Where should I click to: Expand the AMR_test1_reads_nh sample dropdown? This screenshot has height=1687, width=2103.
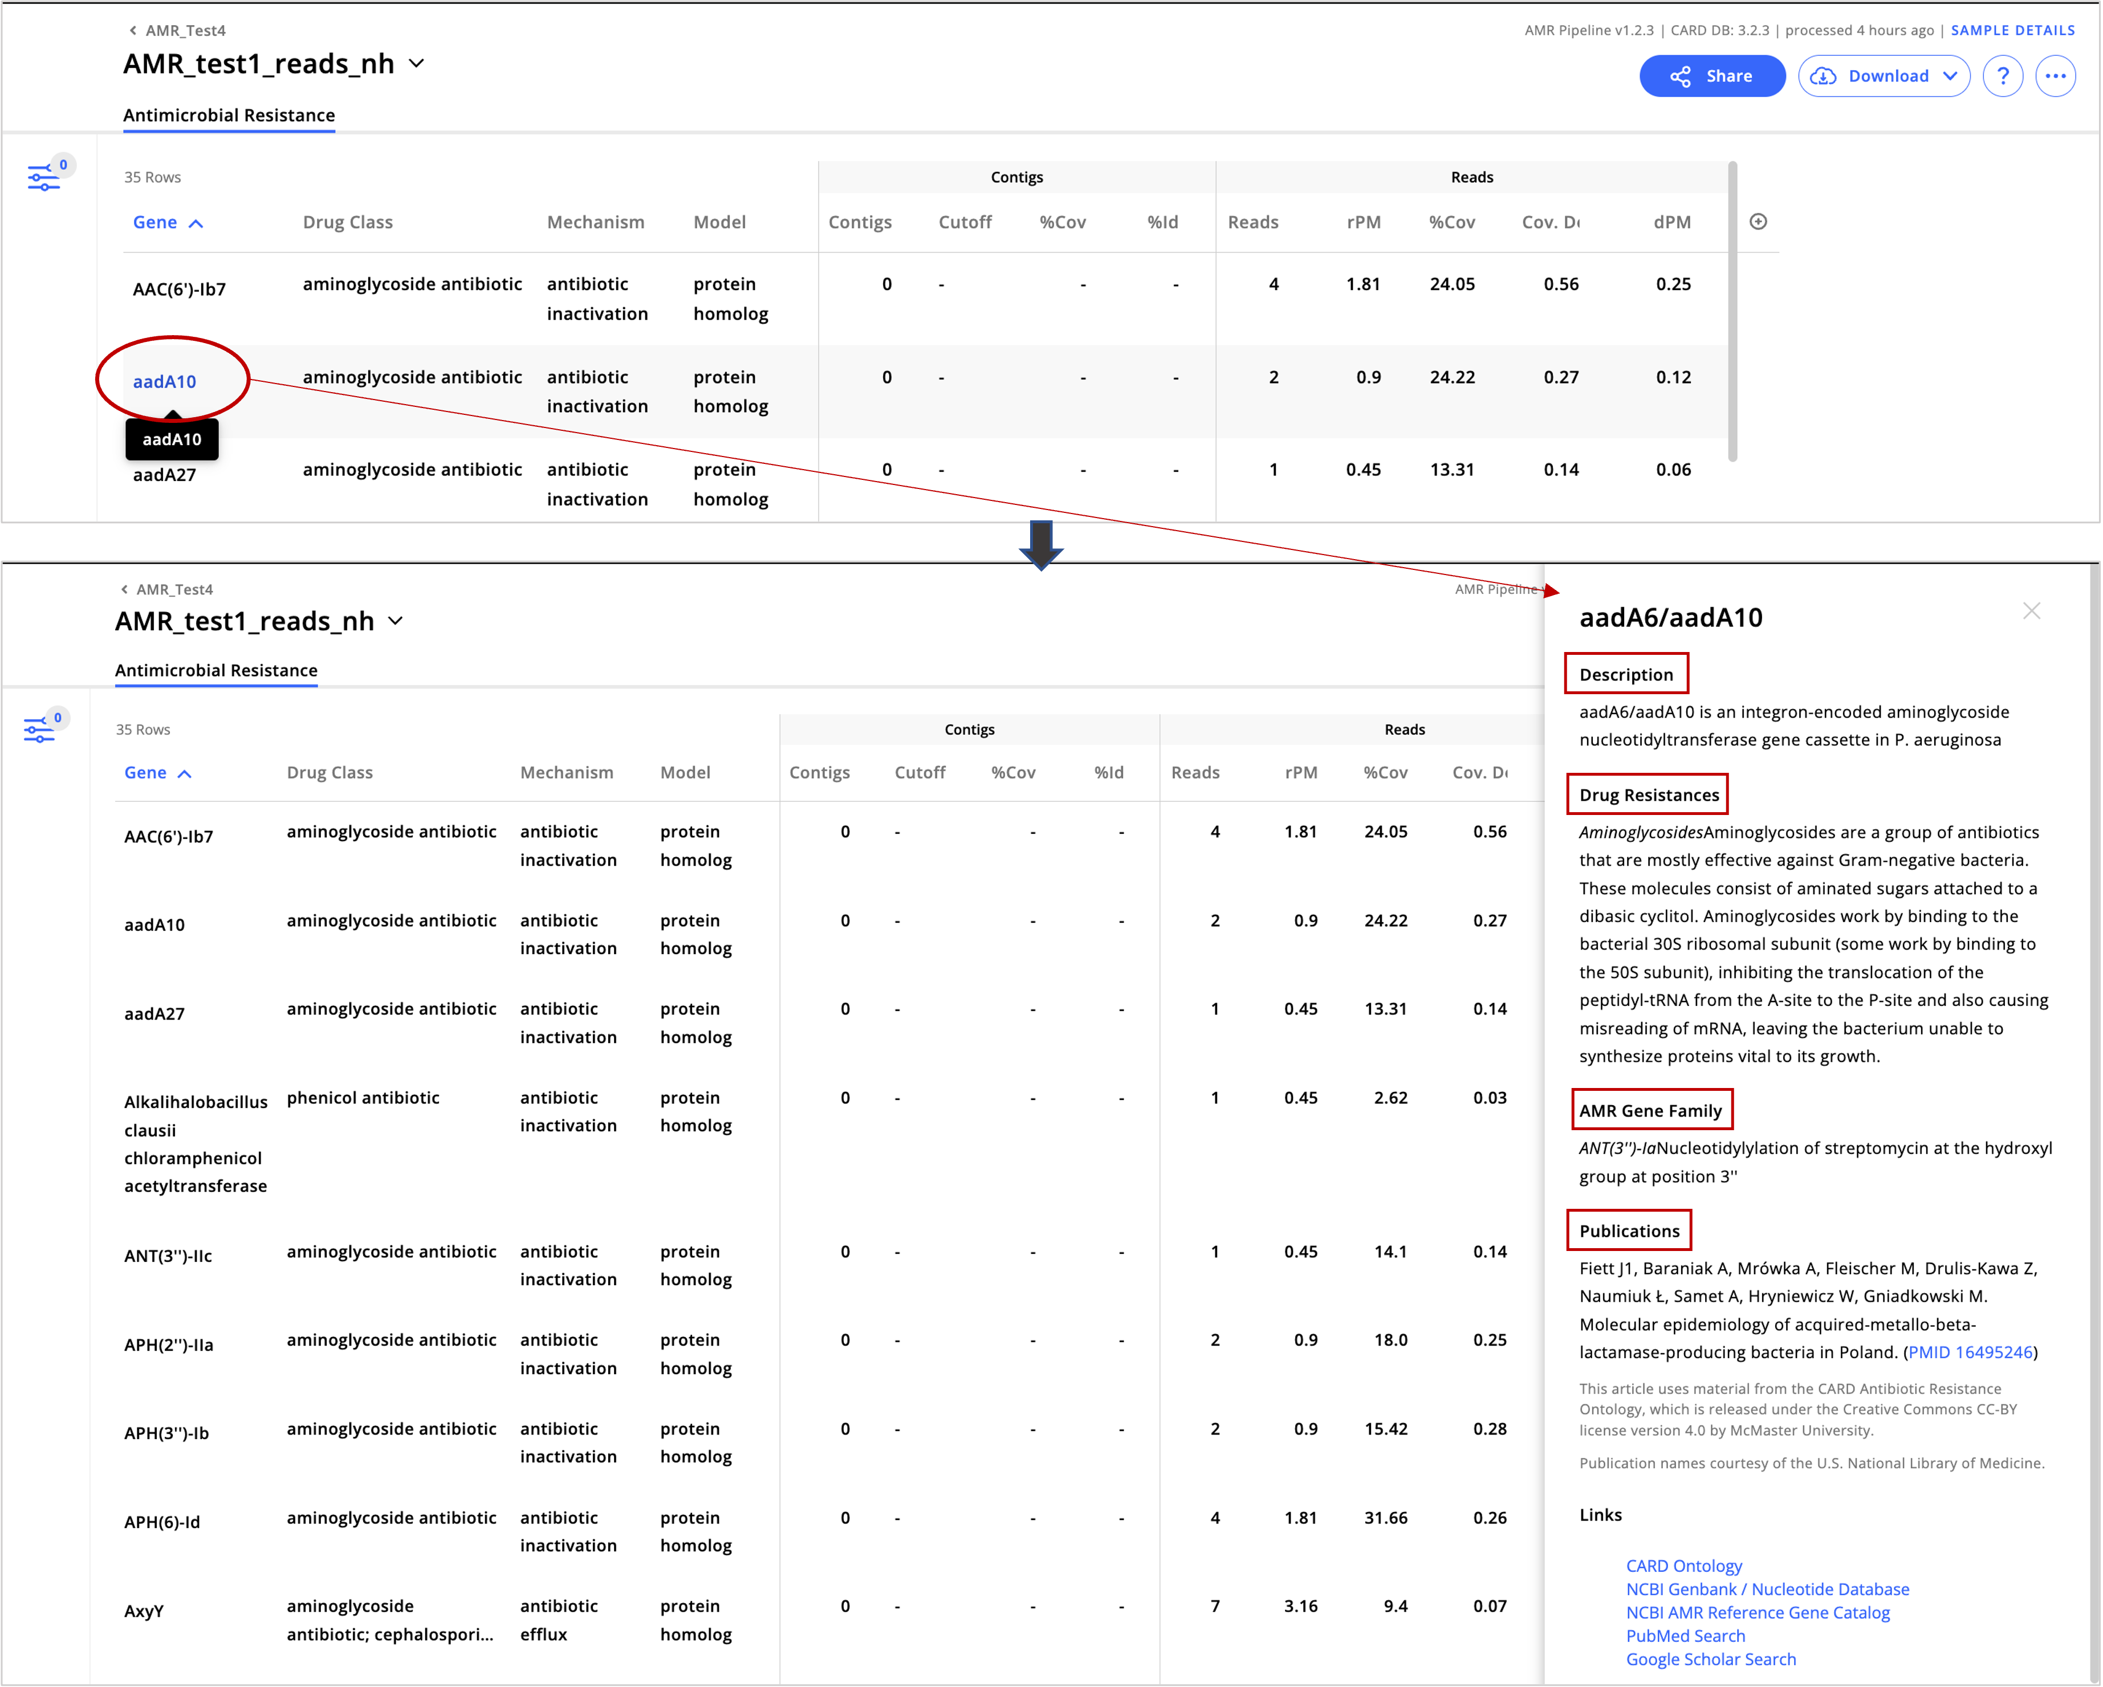tap(417, 64)
